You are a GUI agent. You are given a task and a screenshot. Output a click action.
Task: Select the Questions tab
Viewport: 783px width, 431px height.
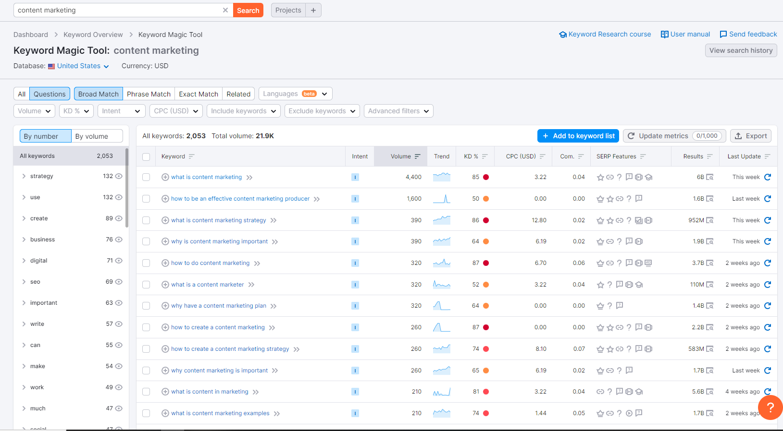[50, 94]
